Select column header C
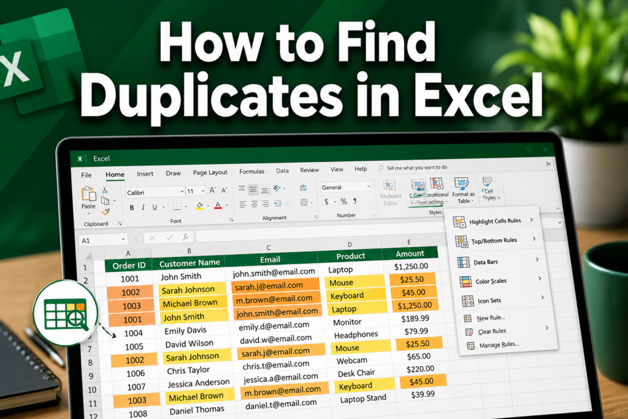The width and height of the screenshot is (628, 419). (269, 248)
